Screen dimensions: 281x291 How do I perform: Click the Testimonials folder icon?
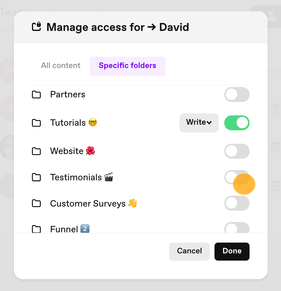point(36,177)
